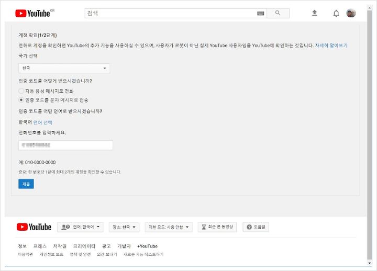This screenshot has width=377, height=271.
Task: Click the 언어 선택 link
Action: (42, 122)
